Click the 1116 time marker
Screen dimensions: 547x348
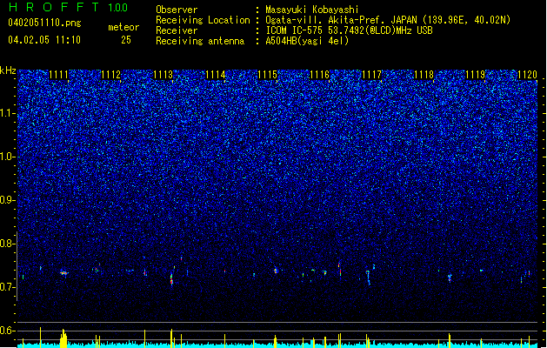pyautogui.click(x=319, y=74)
